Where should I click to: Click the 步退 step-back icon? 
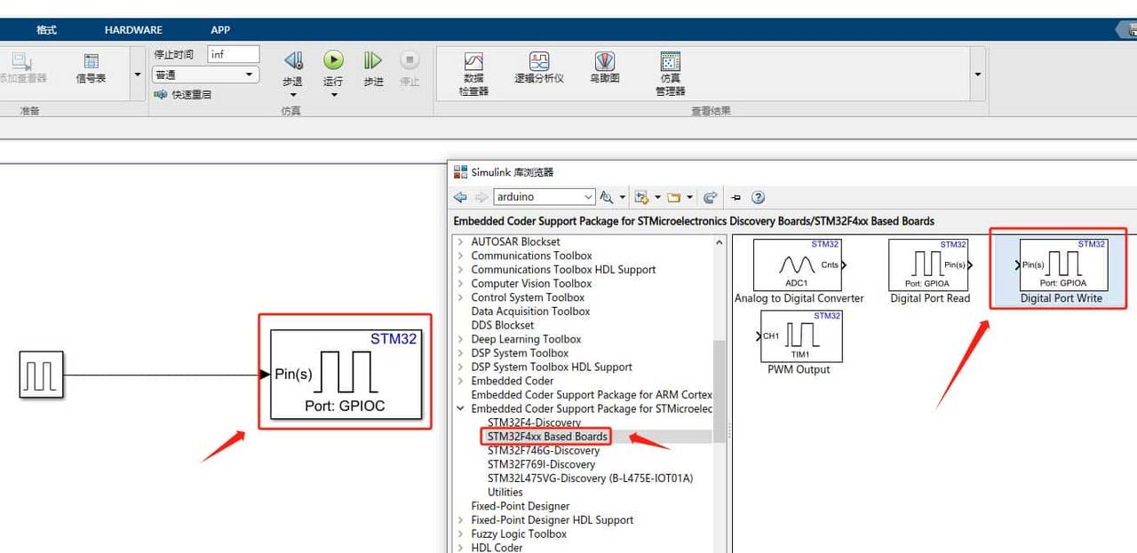(292, 60)
